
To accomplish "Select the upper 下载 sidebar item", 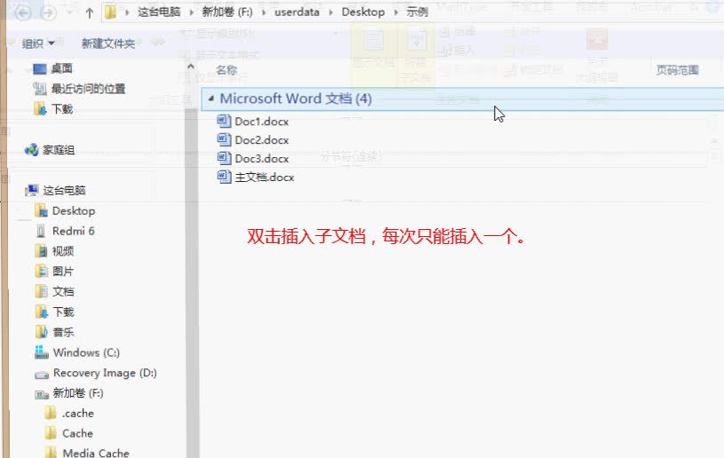I will tap(62, 109).
